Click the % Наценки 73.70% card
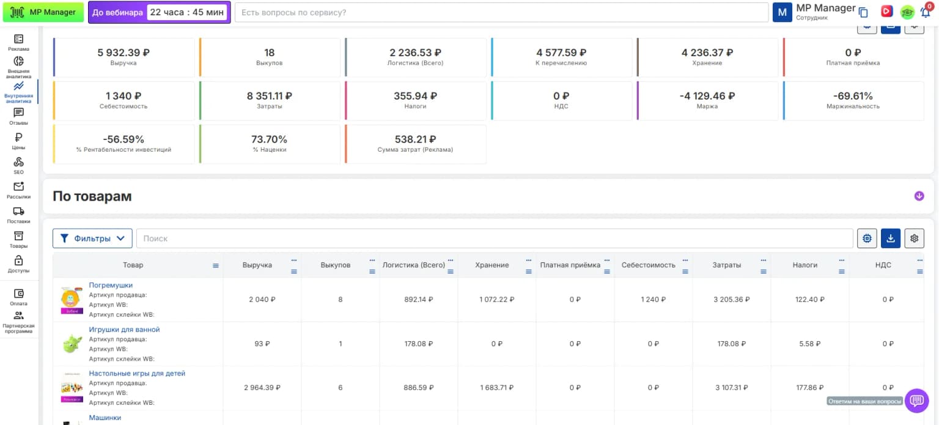This screenshot has width=939, height=425. point(270,144)
